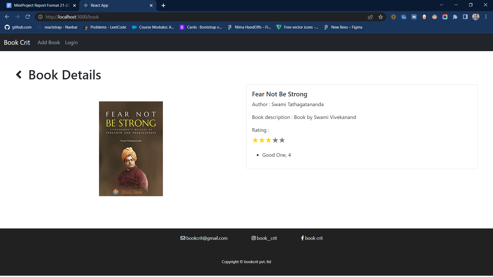The height and width of the screenshot is (277, 493).
Task: Click book crit Facebook text
Action: [314, 238]
